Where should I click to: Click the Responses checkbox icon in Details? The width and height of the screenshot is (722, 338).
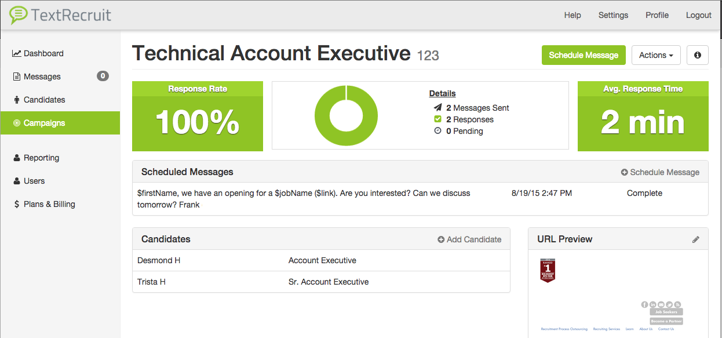click(438, 119)
